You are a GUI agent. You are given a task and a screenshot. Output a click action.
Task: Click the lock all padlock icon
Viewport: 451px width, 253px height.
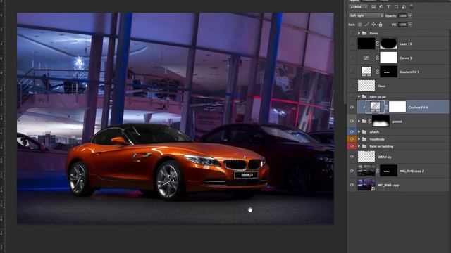pyautogui.click(x=381, y=25)
